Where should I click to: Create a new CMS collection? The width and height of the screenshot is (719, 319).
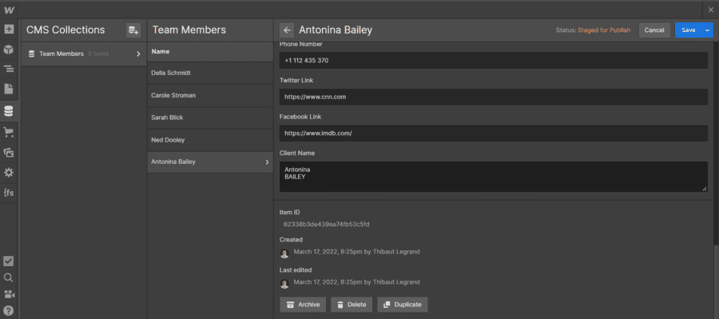click(x=133, y=30)
